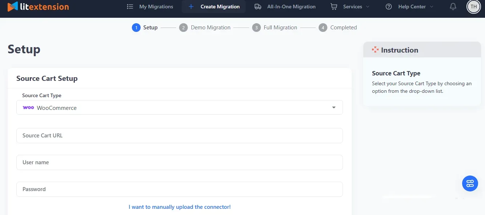Screen dimensions: 485x215
Task: Click the blue floating settings toggle button
Action: pos(470,183)
